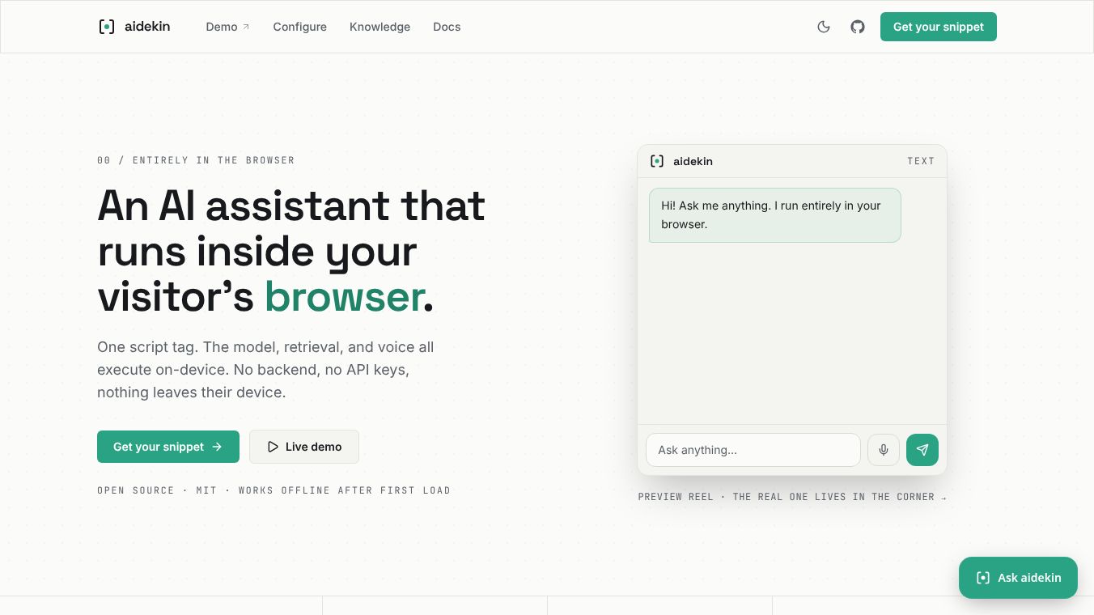
Task: Focus the Ask anything input field
Action: pyautogui.click(x=753, y=450)
